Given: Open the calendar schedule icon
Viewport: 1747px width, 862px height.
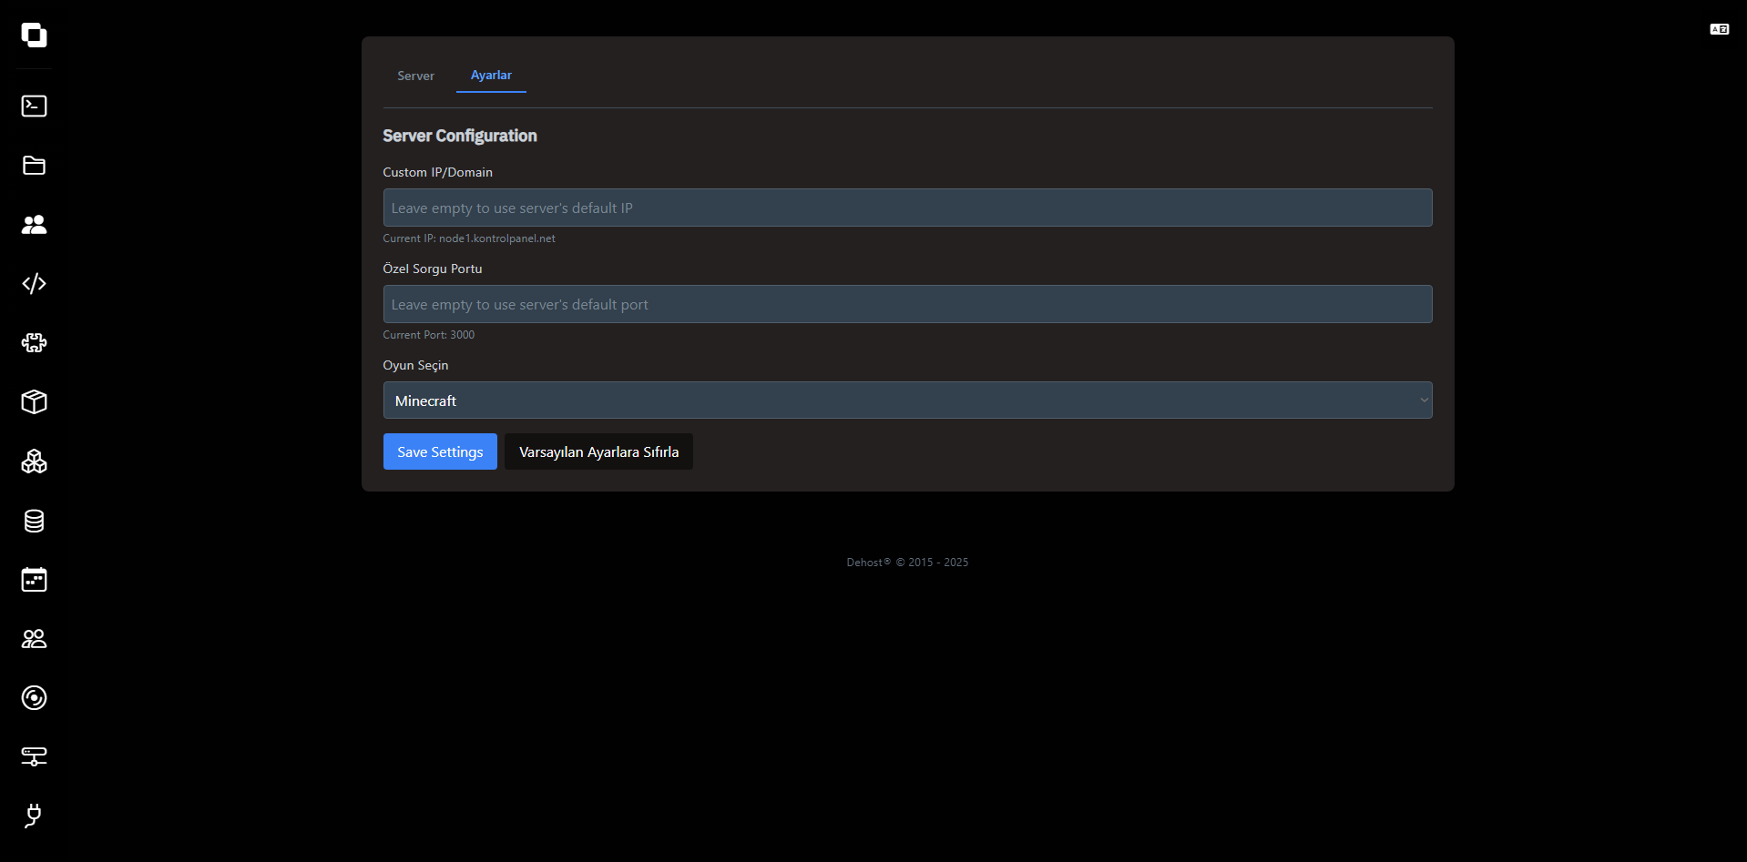Looking at the screenshot, I should coord(34,580).
